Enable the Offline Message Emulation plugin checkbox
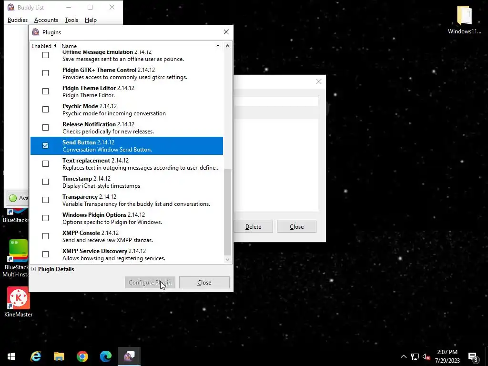This screenshot has width=488, height=366. (x=45, y=55)
